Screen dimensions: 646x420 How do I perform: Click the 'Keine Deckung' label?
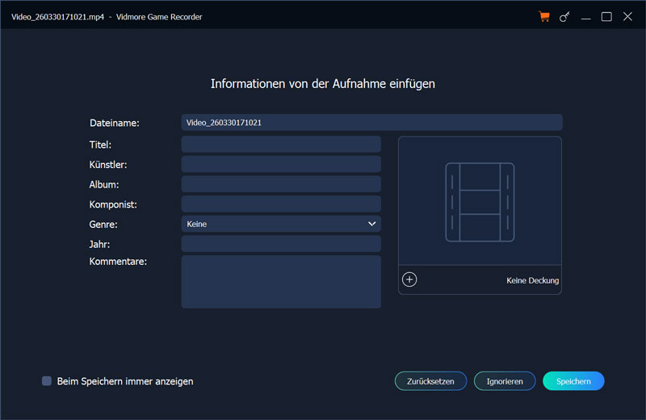[532, 280]
